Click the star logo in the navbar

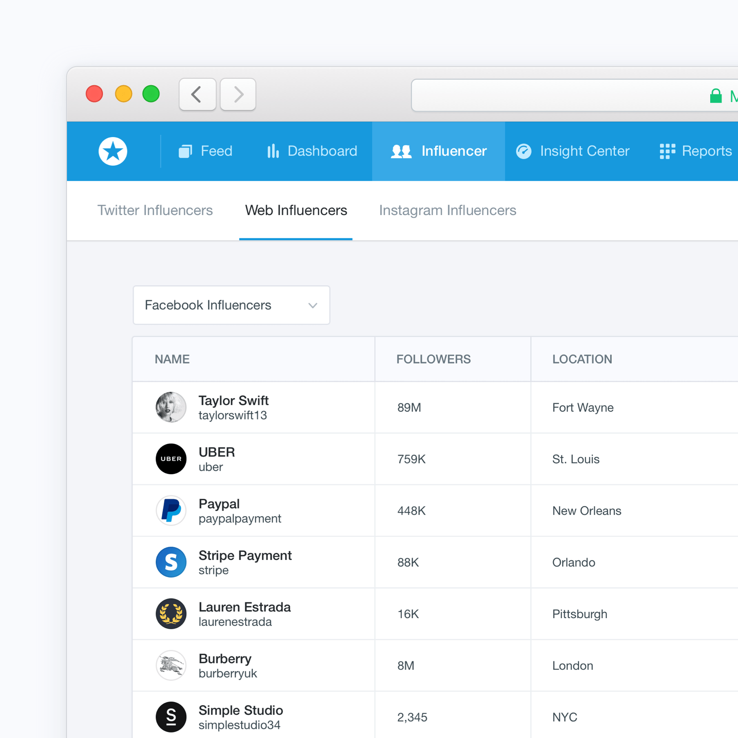pos(113,151)
